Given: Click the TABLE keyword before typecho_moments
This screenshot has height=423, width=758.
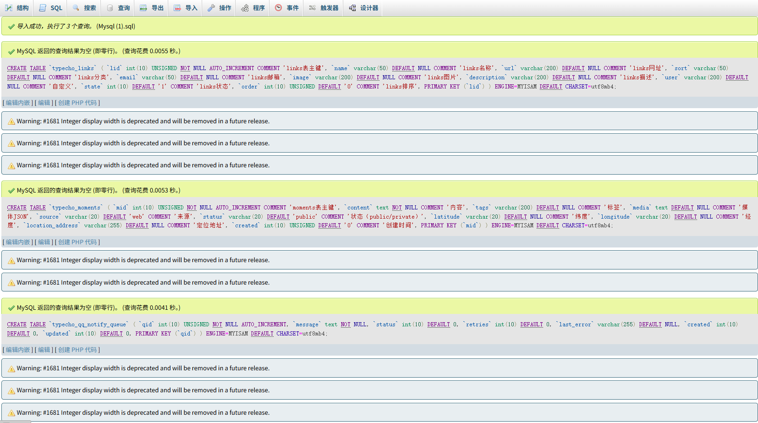Looking at the screenshot, I should (x=38, y=208).
